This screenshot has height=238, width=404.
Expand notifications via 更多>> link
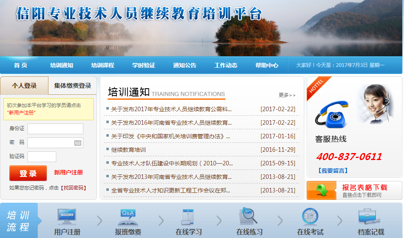(287, 95)
